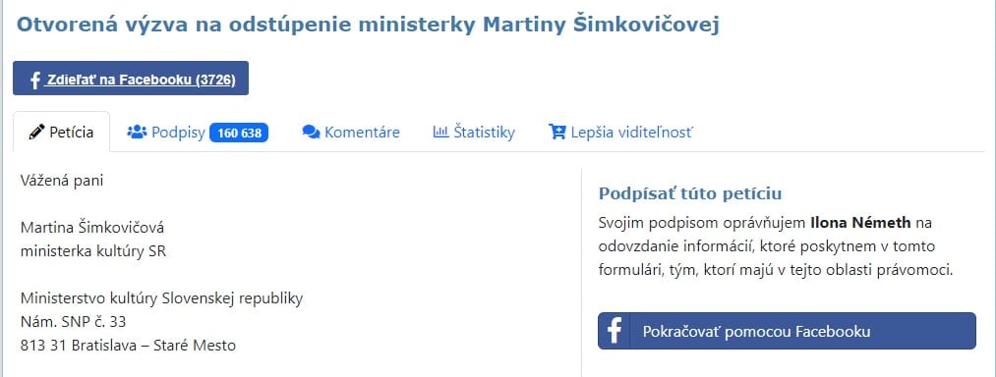
Task: Continue with Pokračovať pomocou Facebooku button
Action: click(x=787, y=331)
